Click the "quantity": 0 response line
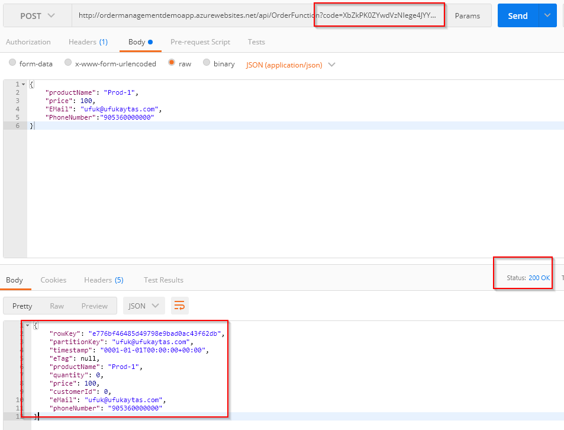 tap(76, 375)
